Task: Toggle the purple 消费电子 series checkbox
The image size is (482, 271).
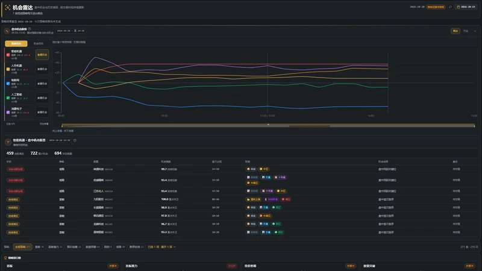Action: 8,112
